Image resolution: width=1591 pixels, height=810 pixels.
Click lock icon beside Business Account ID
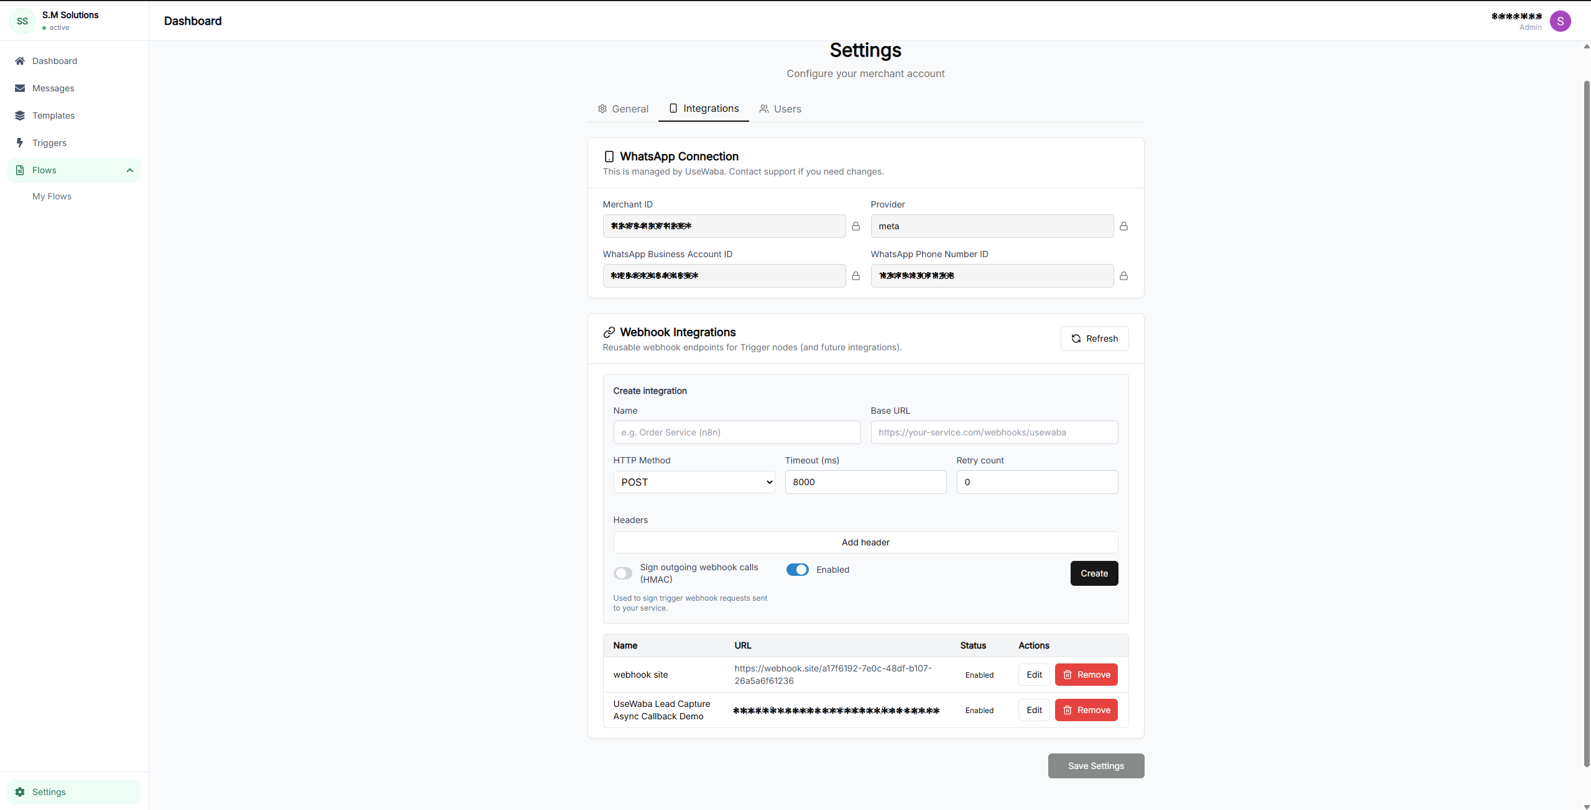tap(855, 276)
